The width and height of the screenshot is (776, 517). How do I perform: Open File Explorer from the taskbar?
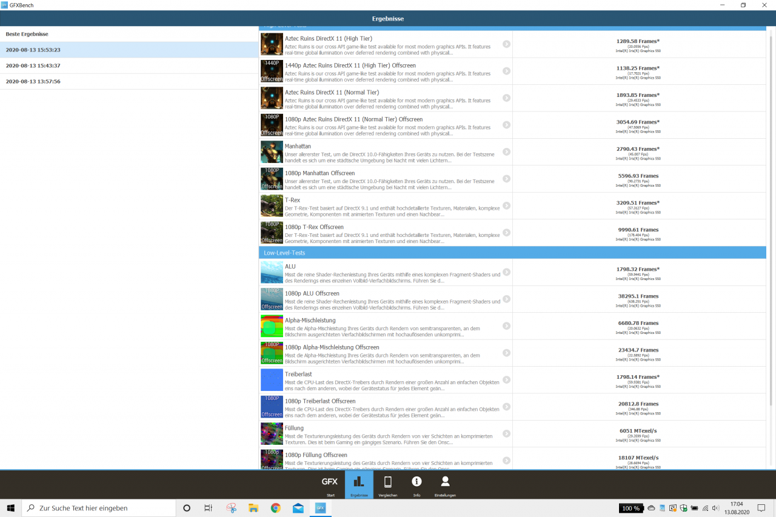click(253, 508)
